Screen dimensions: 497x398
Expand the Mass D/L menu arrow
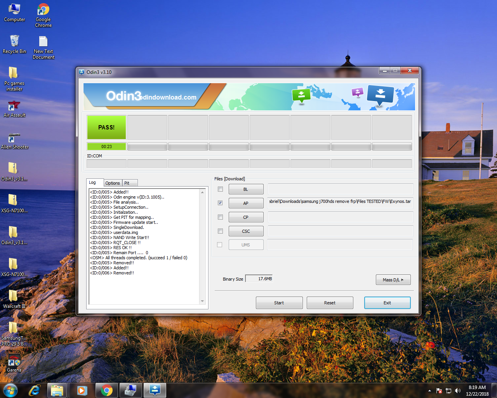click(x=402, y=280)
